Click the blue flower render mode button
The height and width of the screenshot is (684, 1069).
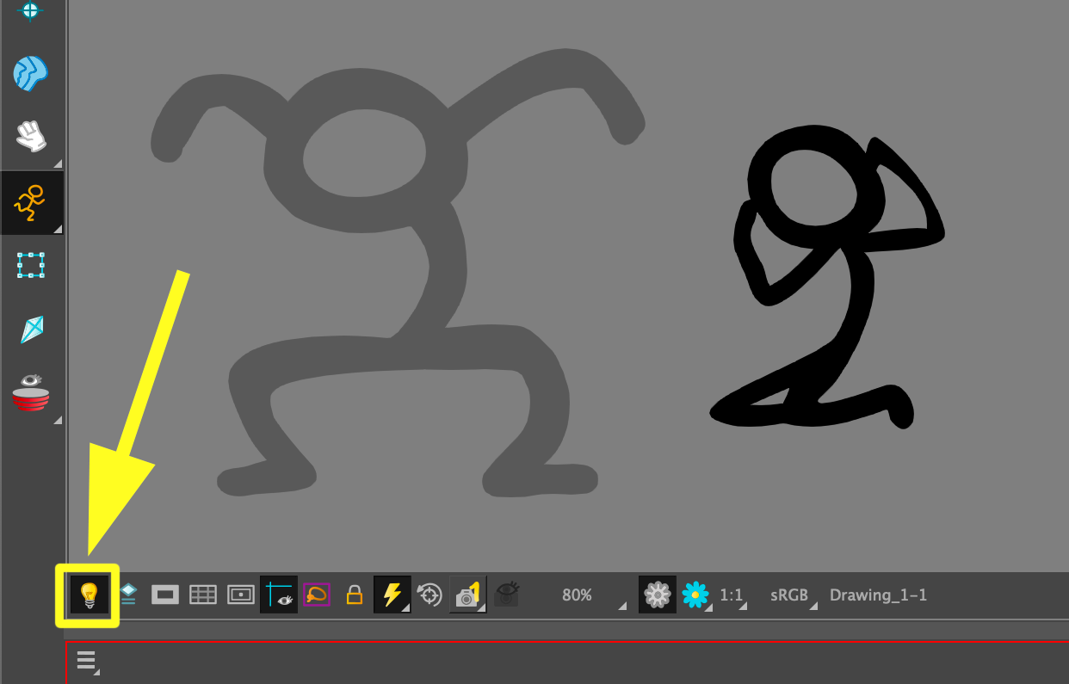coord(695,595)
